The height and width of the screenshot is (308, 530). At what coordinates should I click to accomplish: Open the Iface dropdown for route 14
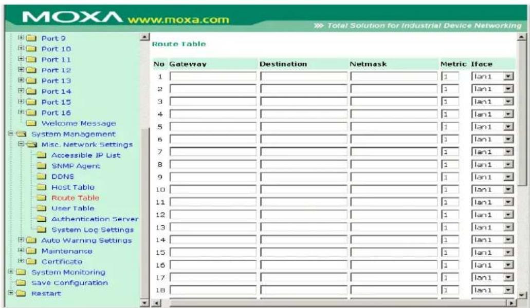coord(508,240)
